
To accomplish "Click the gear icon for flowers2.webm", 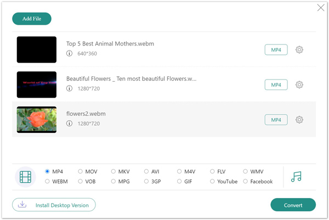I will pos(299,120).
